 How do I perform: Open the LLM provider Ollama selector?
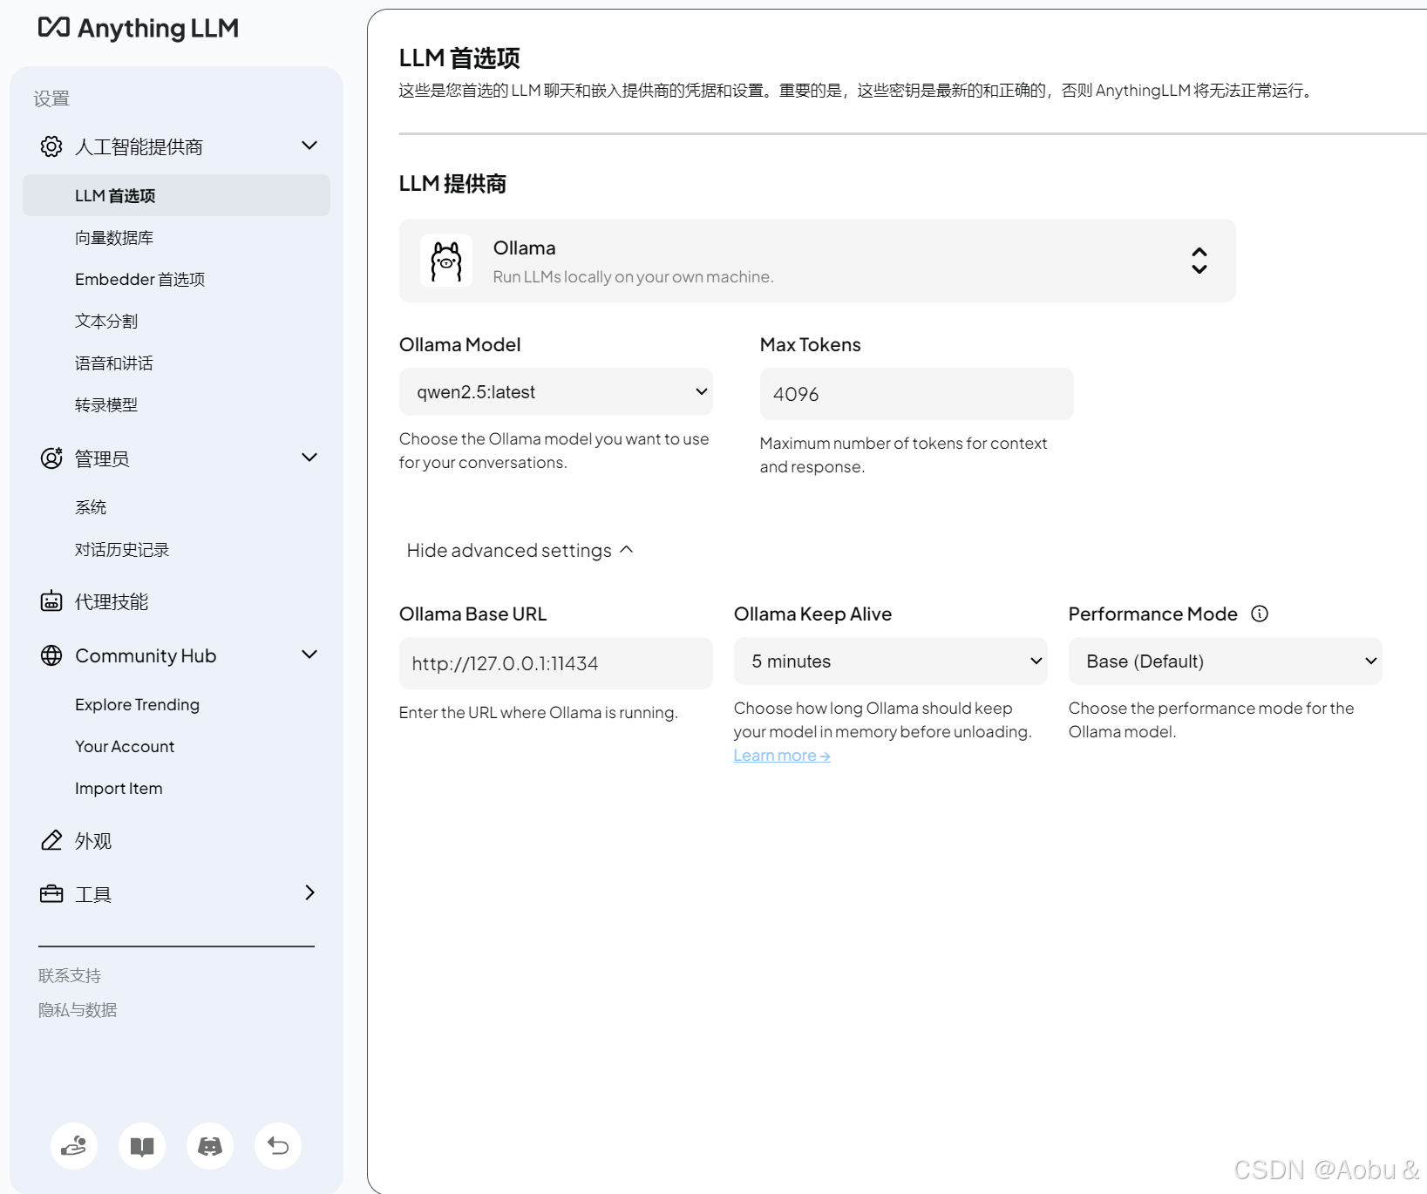[x=817, y=261]
